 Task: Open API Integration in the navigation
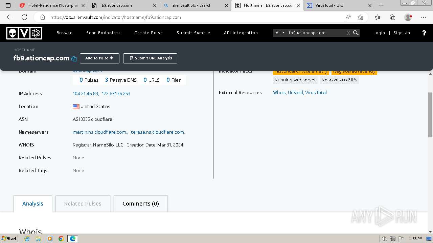point(241,33)
